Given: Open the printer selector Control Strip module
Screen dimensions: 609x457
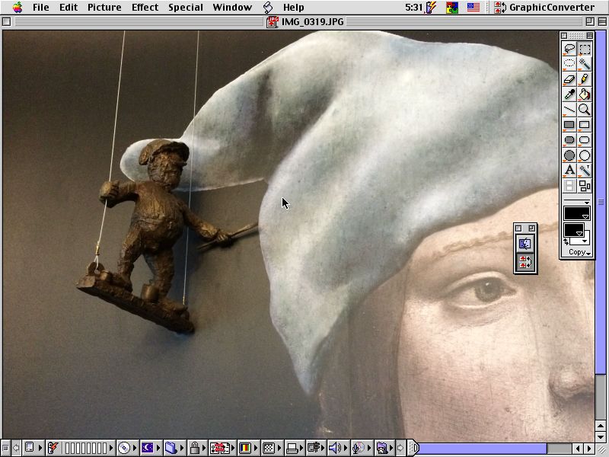Looking at the screenshot, I should pos(294,448).
